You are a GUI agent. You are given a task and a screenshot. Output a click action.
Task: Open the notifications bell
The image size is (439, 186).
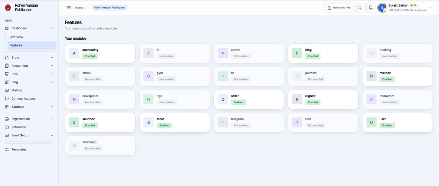click(371, 8)
